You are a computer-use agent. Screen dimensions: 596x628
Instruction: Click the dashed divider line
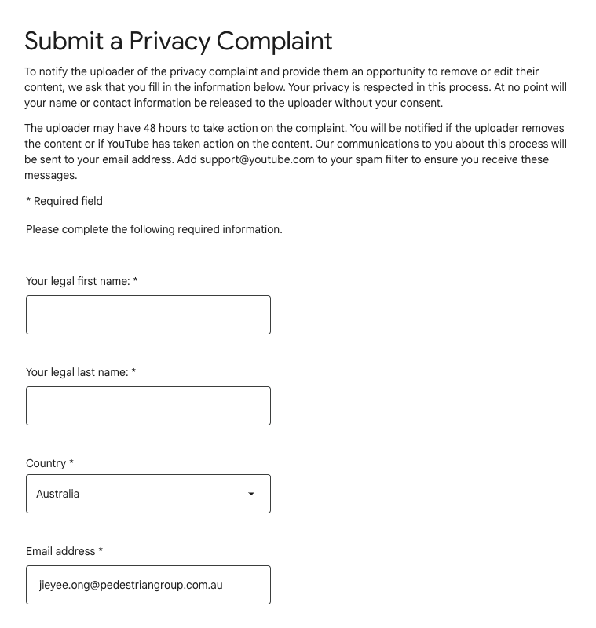pyautogui.click(x=299, y=243)
